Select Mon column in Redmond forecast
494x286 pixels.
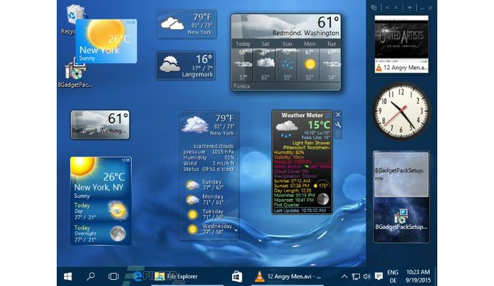click(x=310, y=61)
